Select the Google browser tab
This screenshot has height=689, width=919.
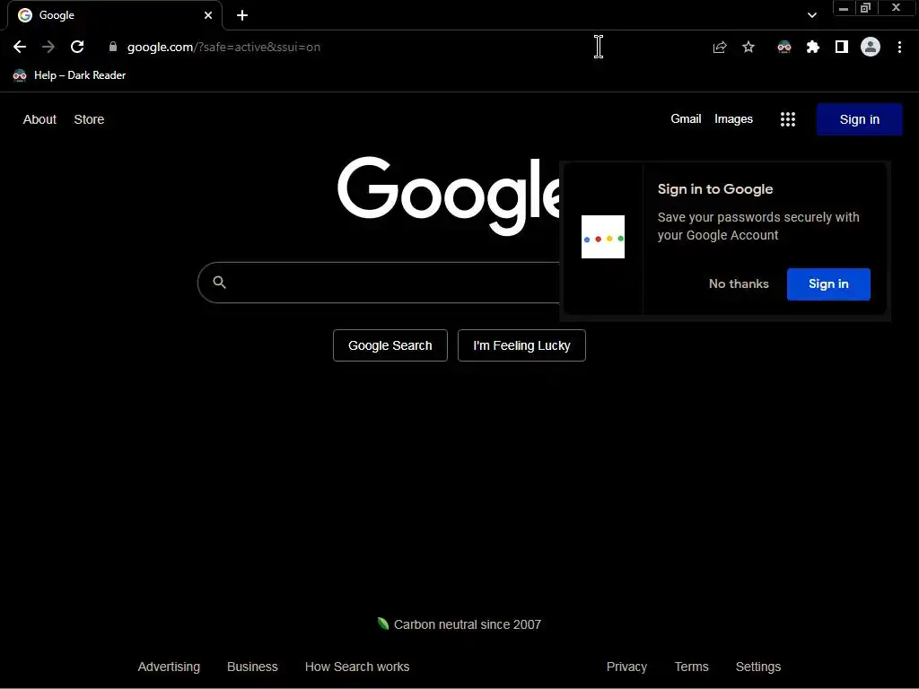[x=115, y=15]
